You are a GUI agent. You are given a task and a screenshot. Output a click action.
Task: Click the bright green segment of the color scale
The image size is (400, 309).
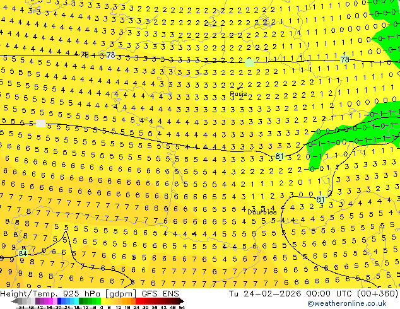[98, 301]
